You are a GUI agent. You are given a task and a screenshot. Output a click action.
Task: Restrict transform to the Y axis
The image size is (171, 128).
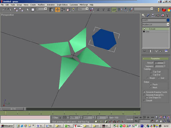point(103,9)
